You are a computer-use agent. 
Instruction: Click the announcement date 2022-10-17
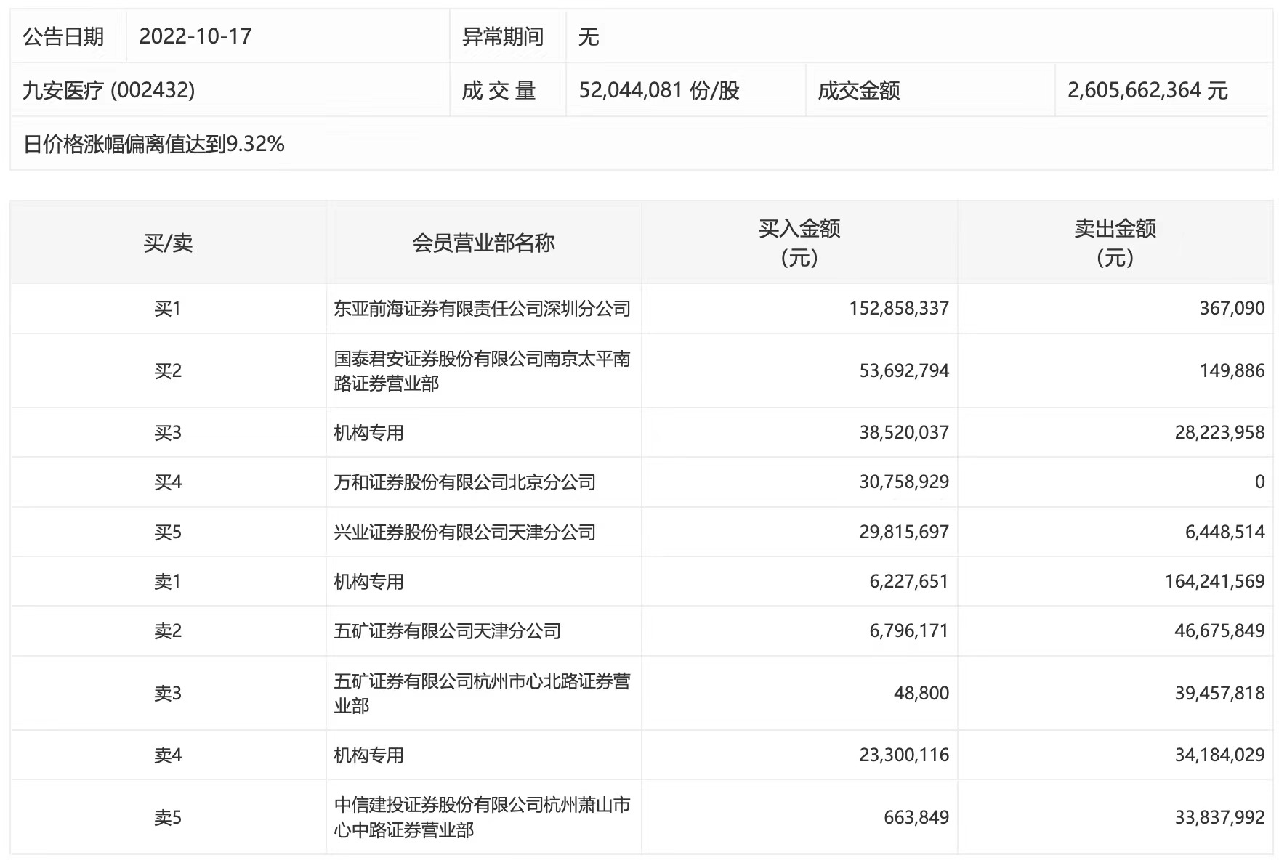pyautogui.click(x=195, y=36)
